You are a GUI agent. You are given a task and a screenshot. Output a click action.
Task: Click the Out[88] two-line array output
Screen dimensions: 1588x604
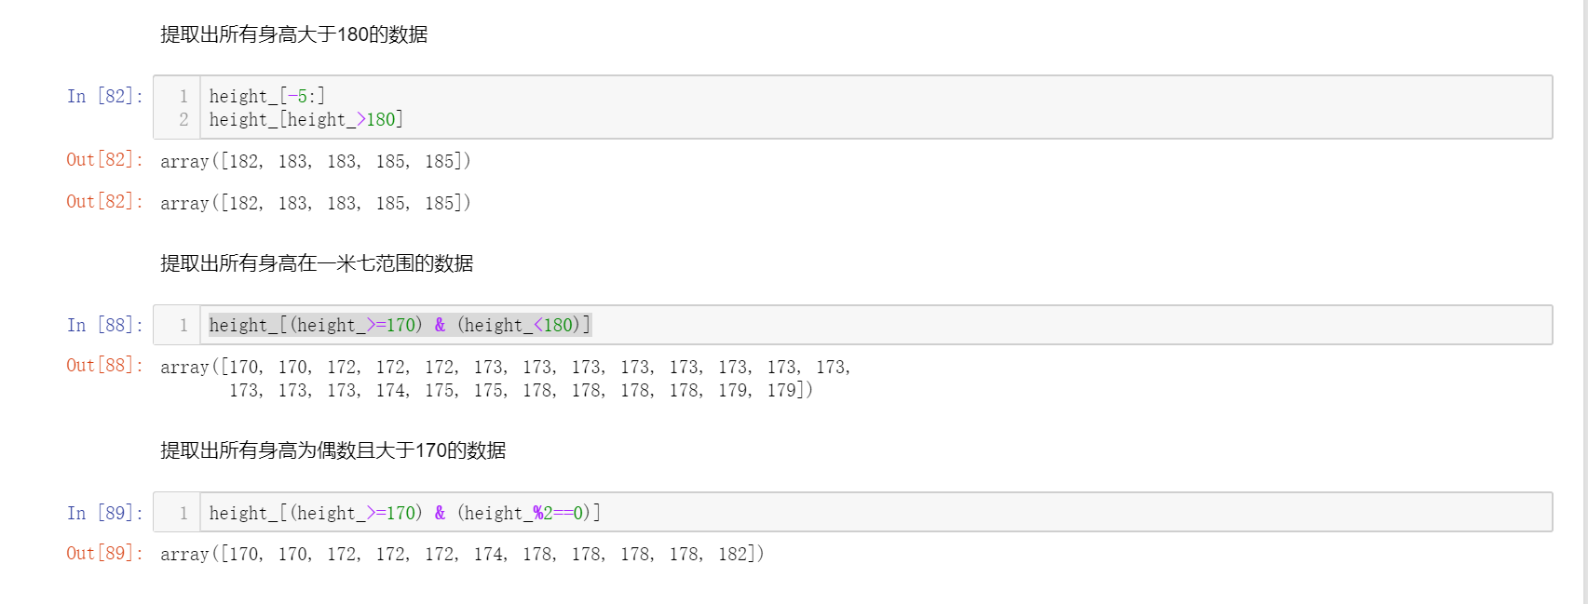[x=505, y=379]
